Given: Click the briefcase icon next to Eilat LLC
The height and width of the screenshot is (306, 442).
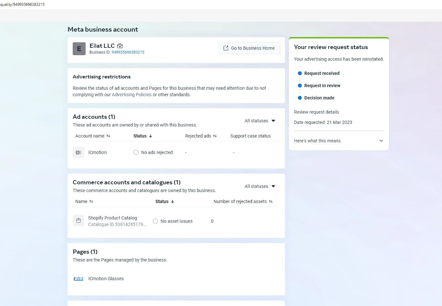Looking at the screenshot, I should click(x=120, y=46).
